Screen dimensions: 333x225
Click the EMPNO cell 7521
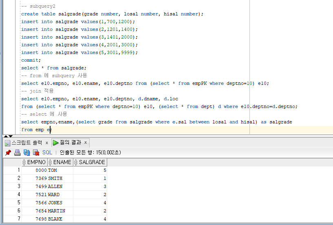point(35,194)
